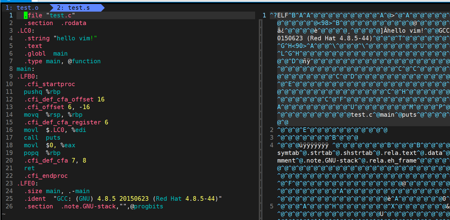The image size is (450, 220).
Task: Click the '.cfi_startproc' directive
Action: coord(50,84)
